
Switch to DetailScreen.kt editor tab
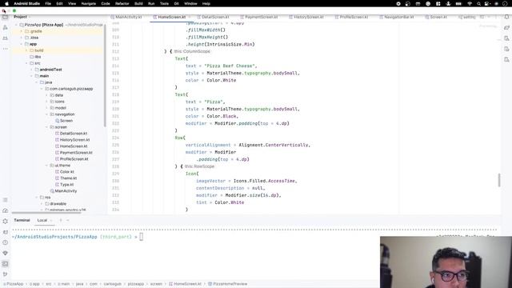[214, 17]
